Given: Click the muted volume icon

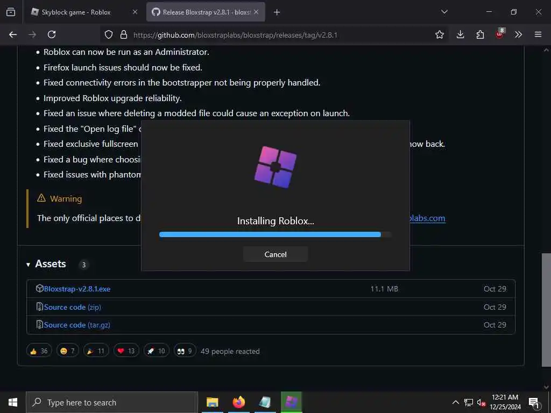Looking at the screenshot, I should (481, 402).
